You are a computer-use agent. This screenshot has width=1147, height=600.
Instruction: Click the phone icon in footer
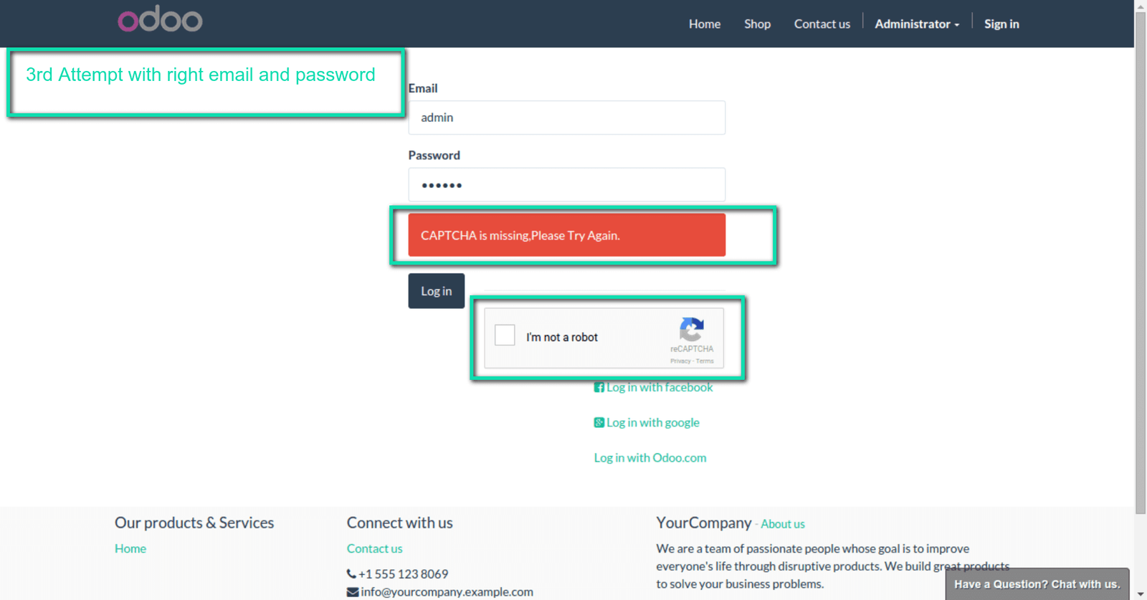(351, 574)
